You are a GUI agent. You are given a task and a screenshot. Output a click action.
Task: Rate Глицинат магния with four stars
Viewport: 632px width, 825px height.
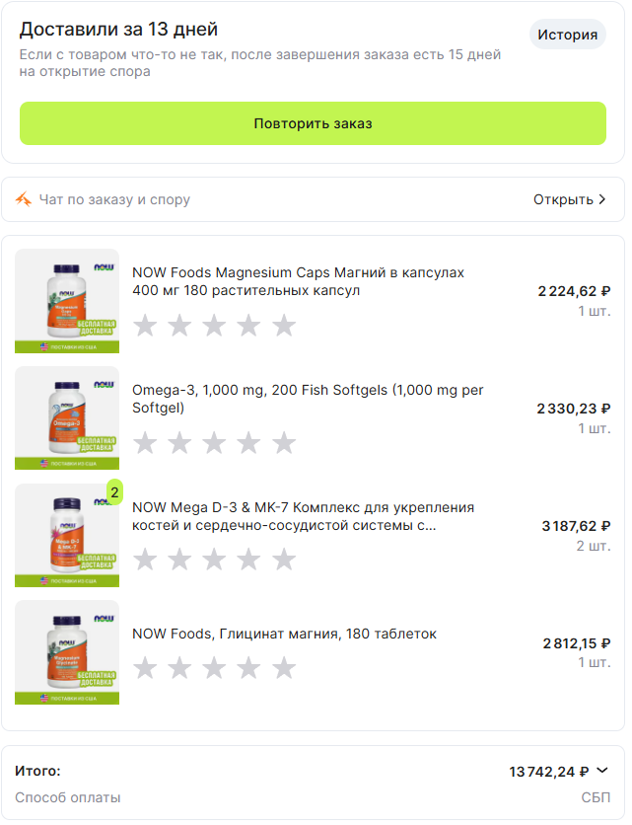point(249,670)
